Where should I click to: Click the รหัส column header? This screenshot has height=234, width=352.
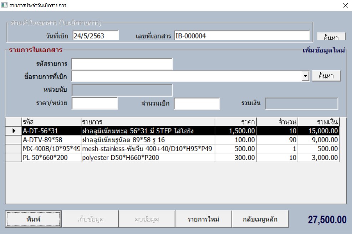pos(51,122)
